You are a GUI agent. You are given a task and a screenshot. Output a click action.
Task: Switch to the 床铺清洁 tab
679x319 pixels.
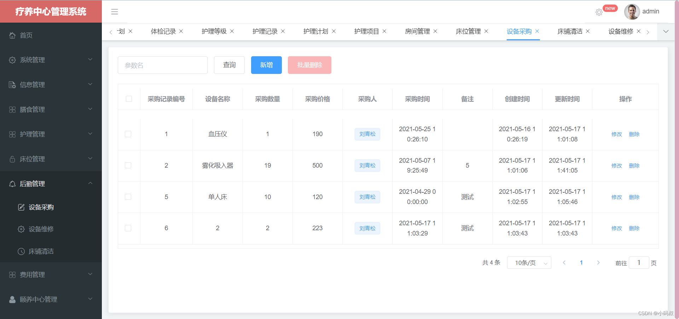570,31
